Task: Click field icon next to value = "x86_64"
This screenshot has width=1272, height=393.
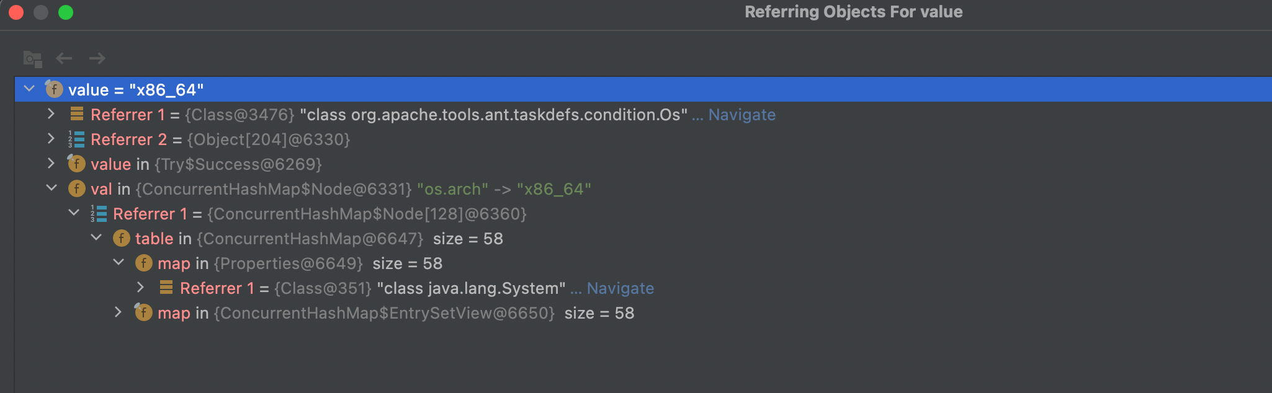Action: (54, 90)
